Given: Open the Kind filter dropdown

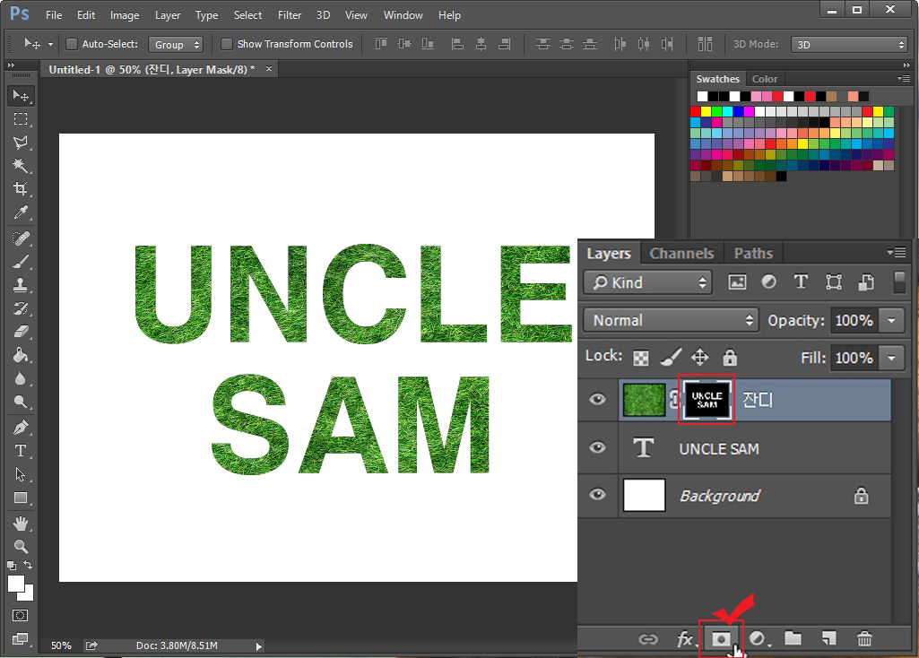Looking at the screenshot, I should [x=647, y=282].
